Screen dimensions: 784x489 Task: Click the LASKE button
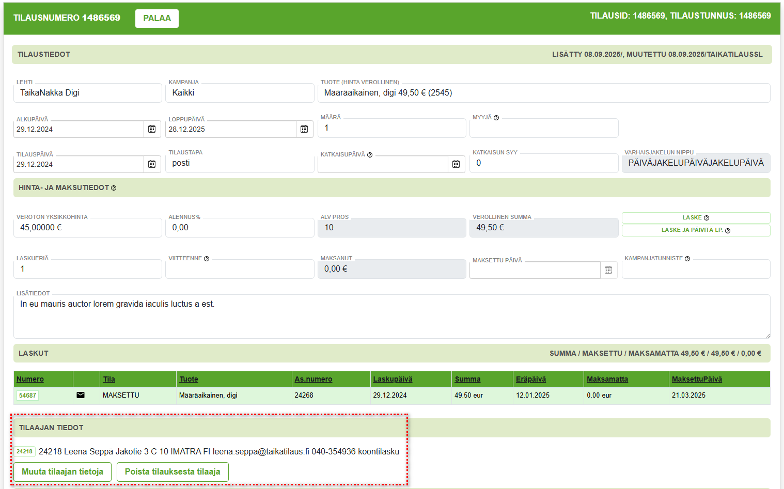[695, 218]
